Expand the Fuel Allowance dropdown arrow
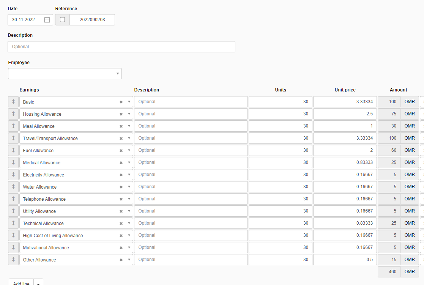 click(129, 151)
